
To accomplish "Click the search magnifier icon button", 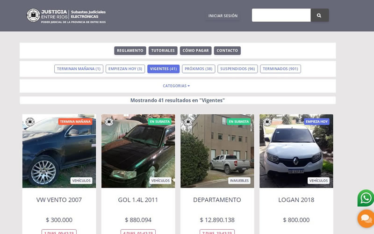I will (x=319, y=15).
